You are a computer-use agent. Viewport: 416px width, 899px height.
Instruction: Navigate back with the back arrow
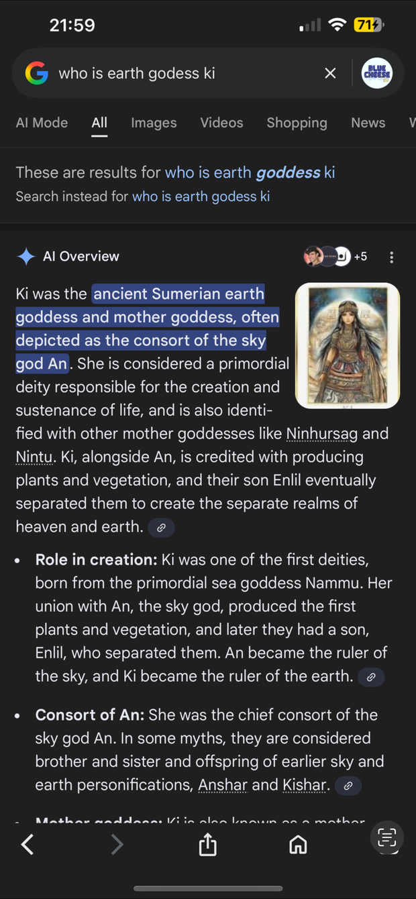click(x=28, y=844)
